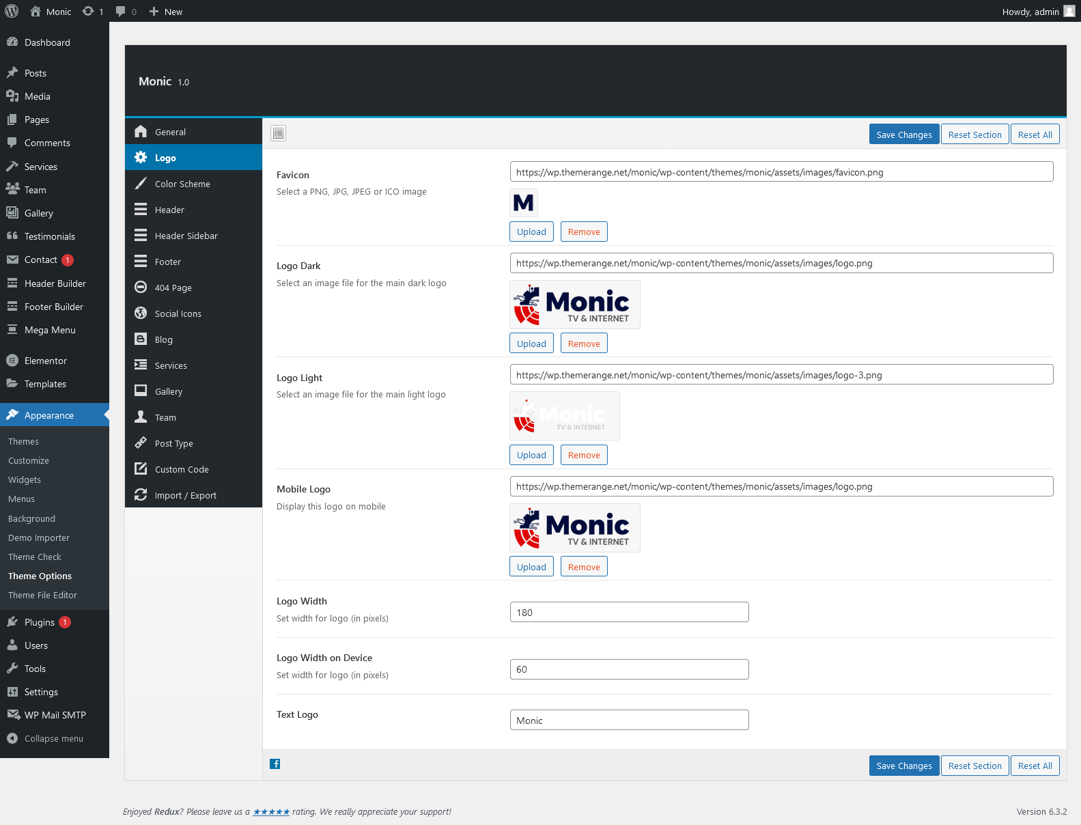
Task: Click the Custom Code edit icon
Action: click(141, 469)
